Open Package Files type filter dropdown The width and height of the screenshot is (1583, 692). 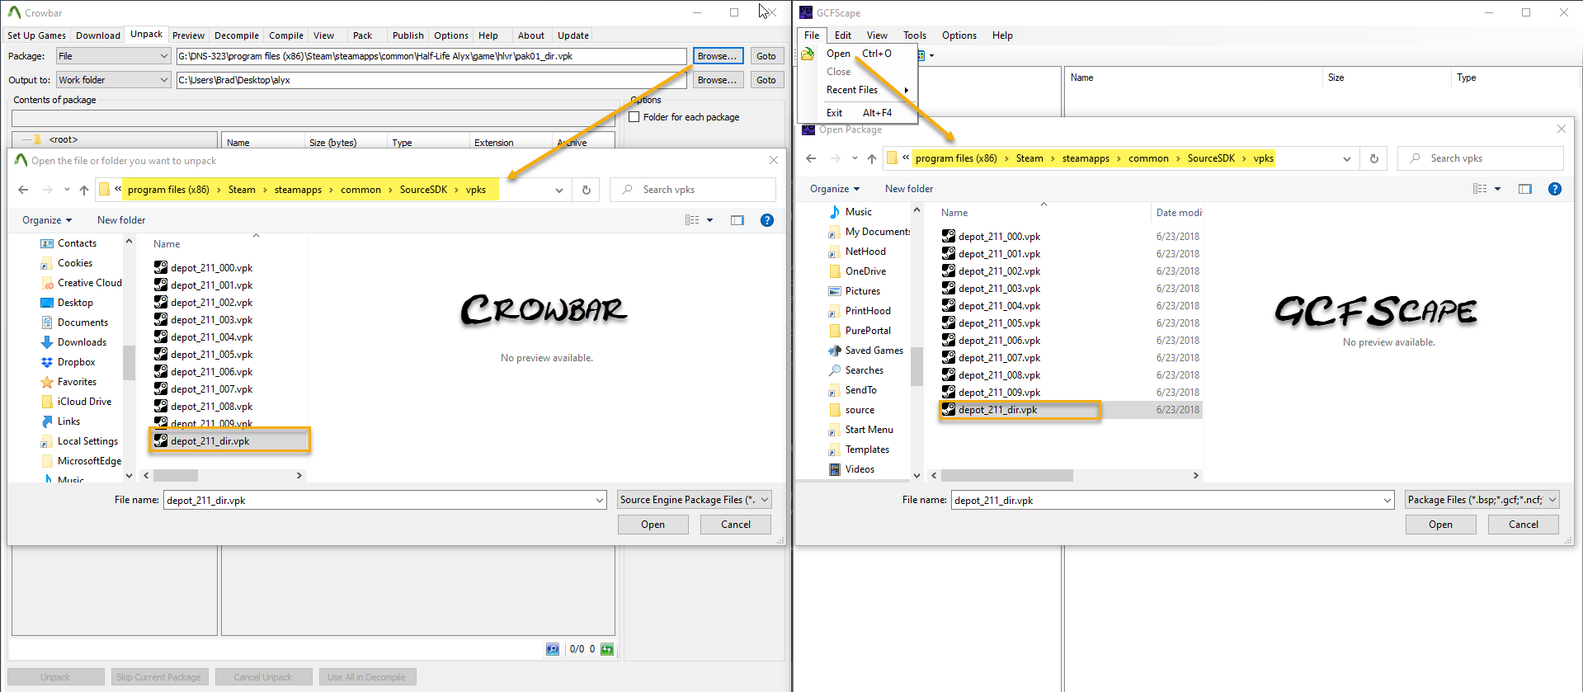[x=1482, y=500]
